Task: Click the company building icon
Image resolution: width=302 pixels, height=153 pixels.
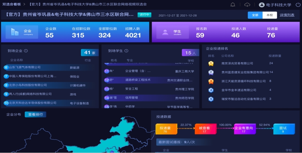Action: (x=15, y=32)
